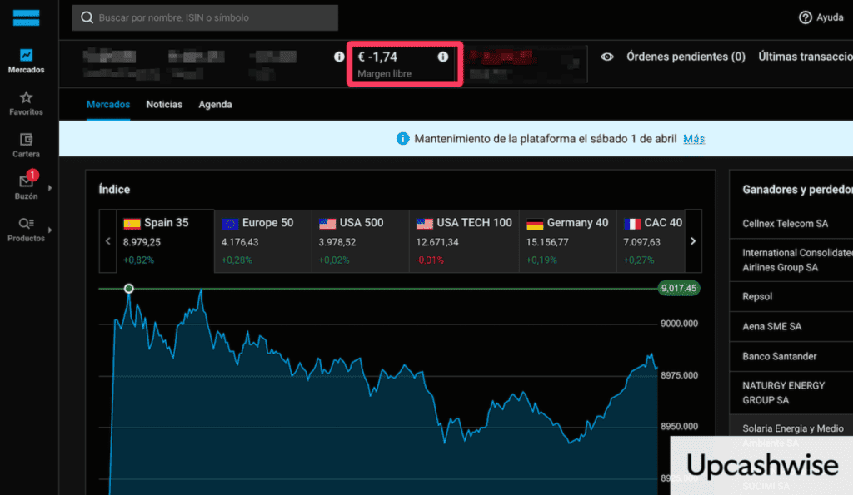Click the Índice panel heading
The image size is (853, 495).
pos(114,189)
